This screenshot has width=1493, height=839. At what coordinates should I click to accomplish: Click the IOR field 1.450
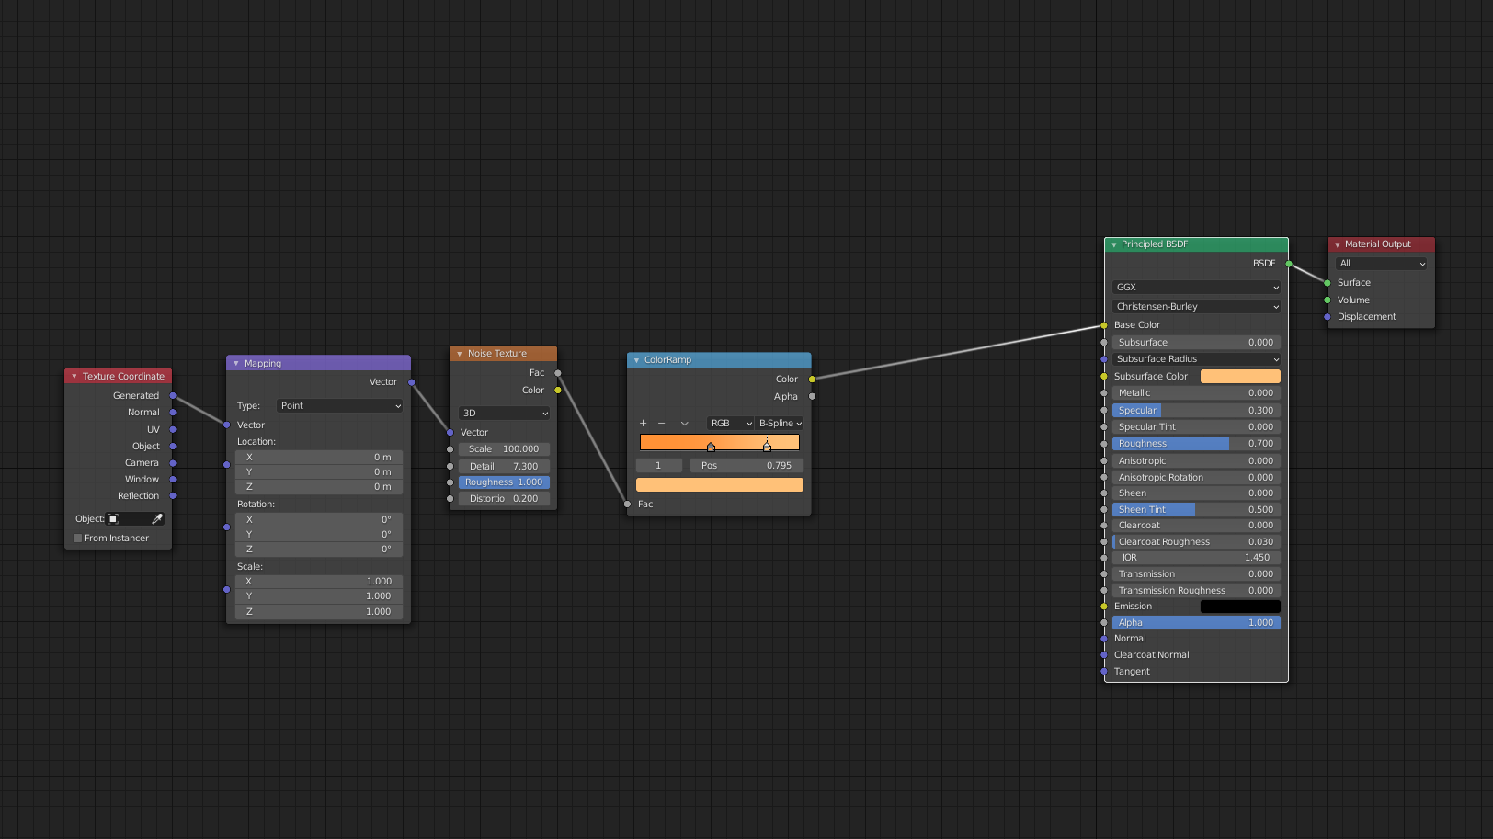pyautogui.click(x=1196, y=558)
